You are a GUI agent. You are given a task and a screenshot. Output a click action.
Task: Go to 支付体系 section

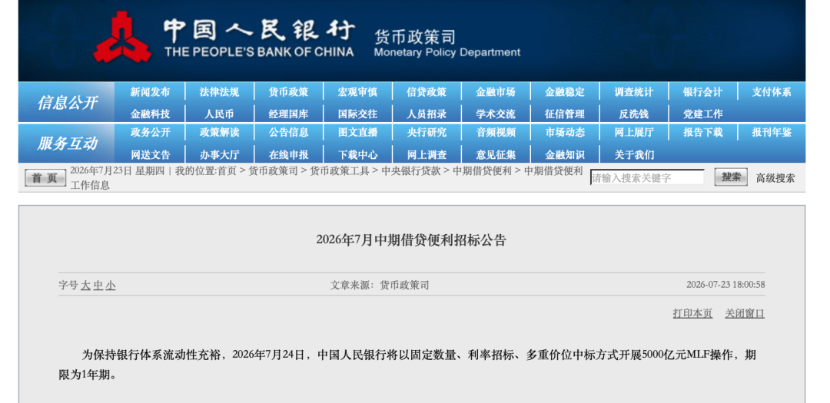pyautogui.click(x=772, y=92)
